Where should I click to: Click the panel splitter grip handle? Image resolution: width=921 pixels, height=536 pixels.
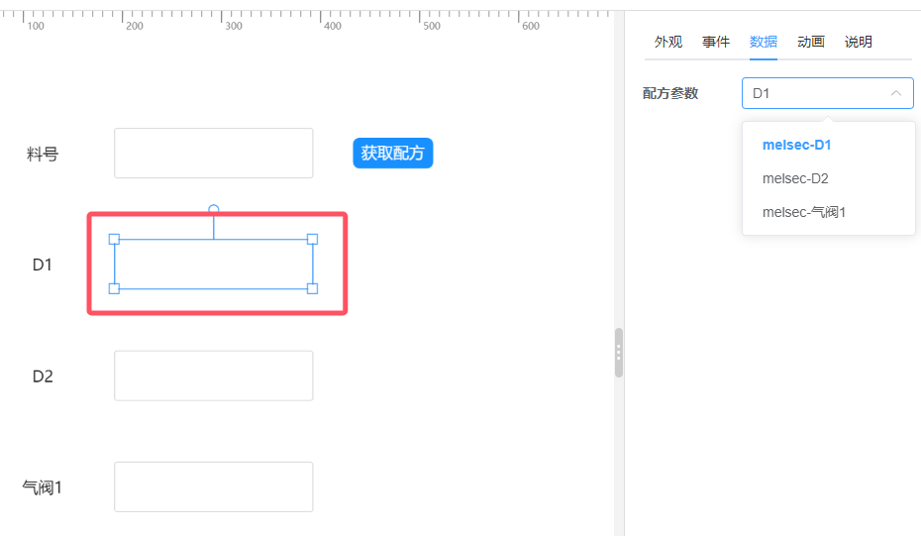tap(619, 353)
